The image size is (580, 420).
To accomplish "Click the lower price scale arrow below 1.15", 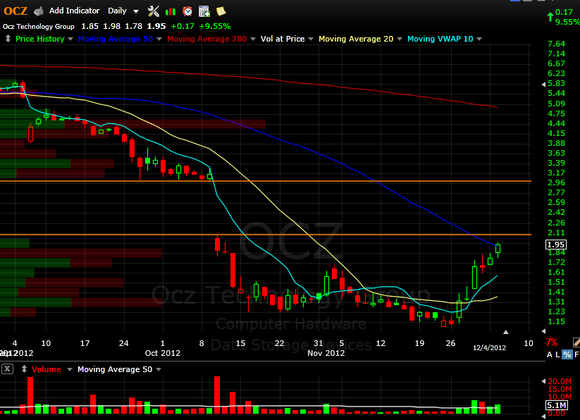I will click(x=544, y=331).
